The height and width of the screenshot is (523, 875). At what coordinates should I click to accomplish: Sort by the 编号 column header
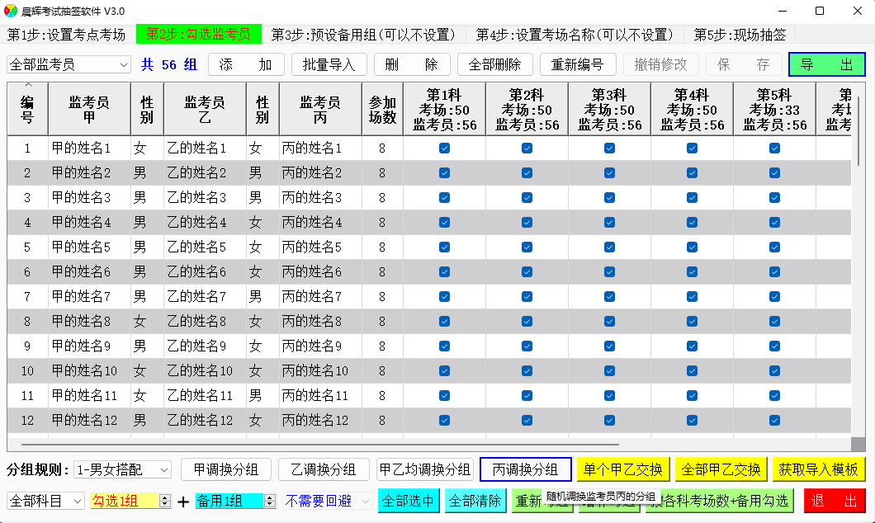pos(27,109)
